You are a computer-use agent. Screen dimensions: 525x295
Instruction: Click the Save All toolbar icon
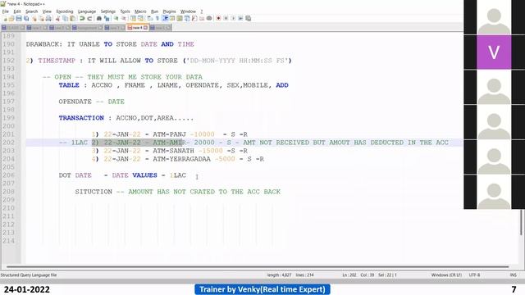26,18
